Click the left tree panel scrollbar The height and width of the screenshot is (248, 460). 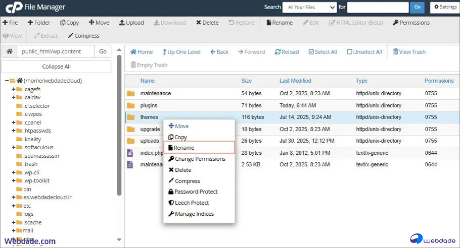point(119,126)
